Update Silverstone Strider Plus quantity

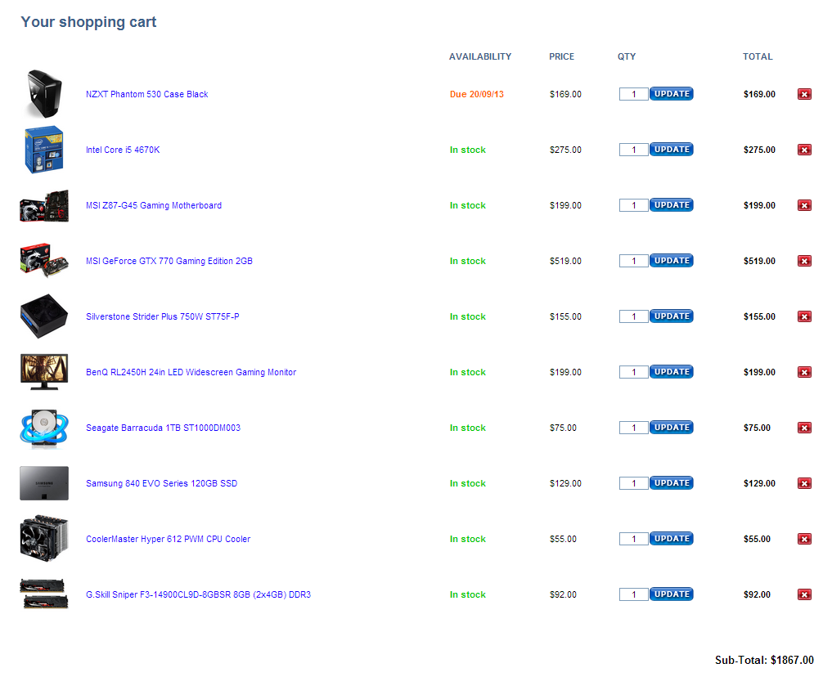[x=671, y=316]
